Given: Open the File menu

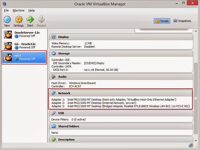Looking at the screenshot, I should click(6, 10).
